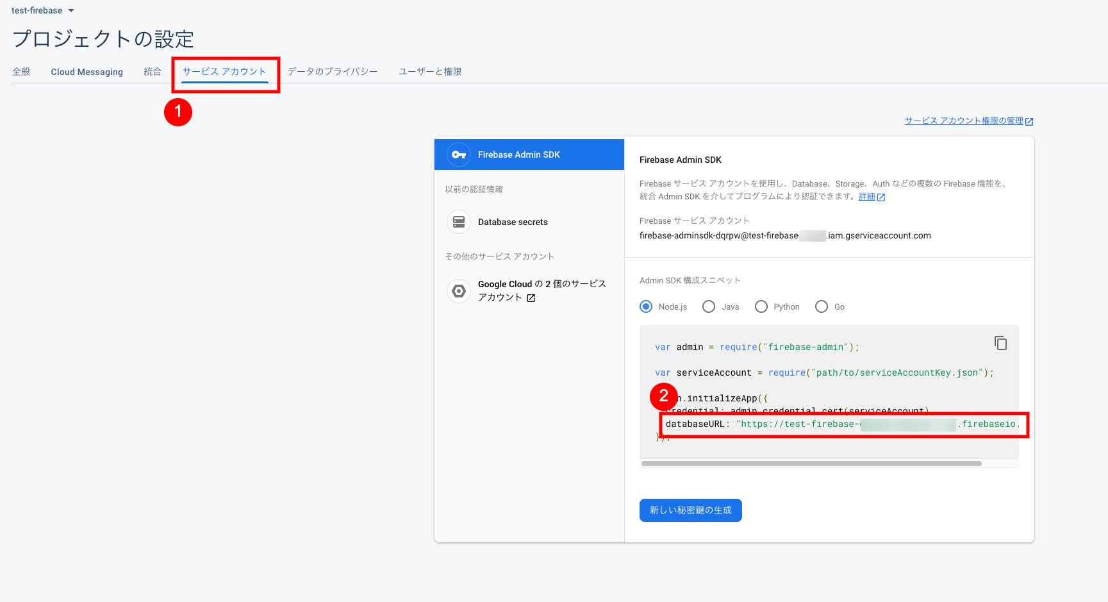Click external-link icon next to 詳細
This screenshot has width=1108, height=602.
[x=881, y=197]
